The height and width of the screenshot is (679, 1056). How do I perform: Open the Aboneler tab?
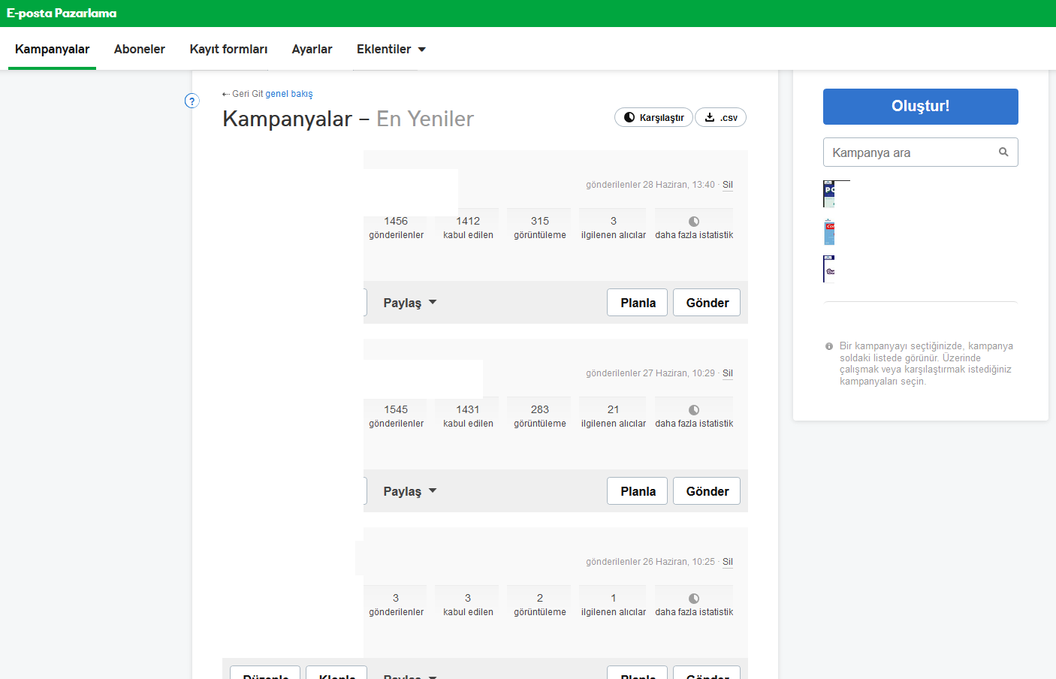tap(139, 49)
